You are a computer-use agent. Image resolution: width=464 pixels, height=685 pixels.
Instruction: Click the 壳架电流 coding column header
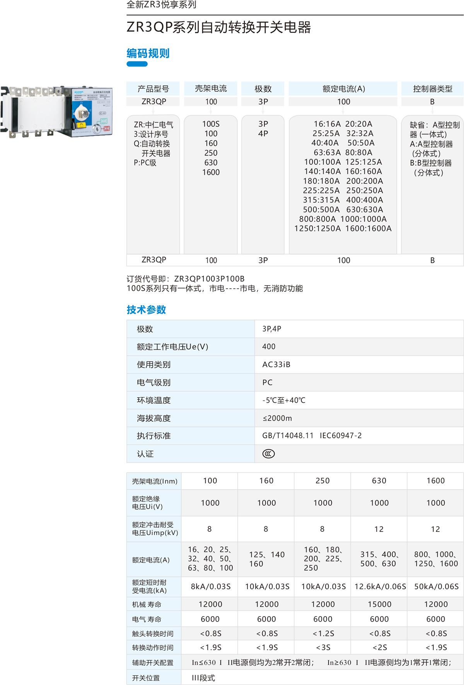211,89
